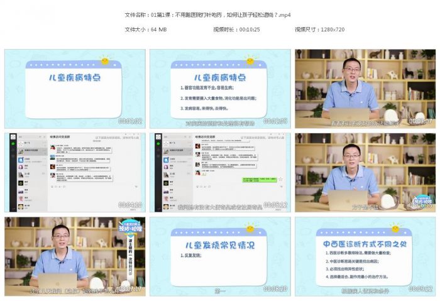Open the thumbnail timestamped 00:03:07
Screen dimensions: 440x301
click(365, 89)
